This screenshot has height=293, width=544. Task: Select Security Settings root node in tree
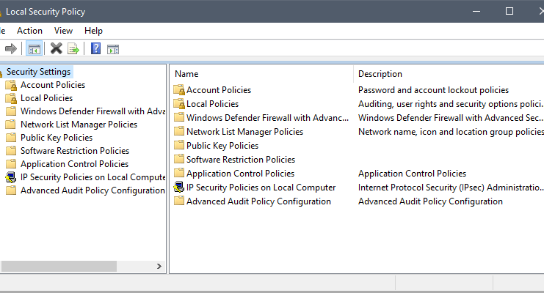point(38,72)
